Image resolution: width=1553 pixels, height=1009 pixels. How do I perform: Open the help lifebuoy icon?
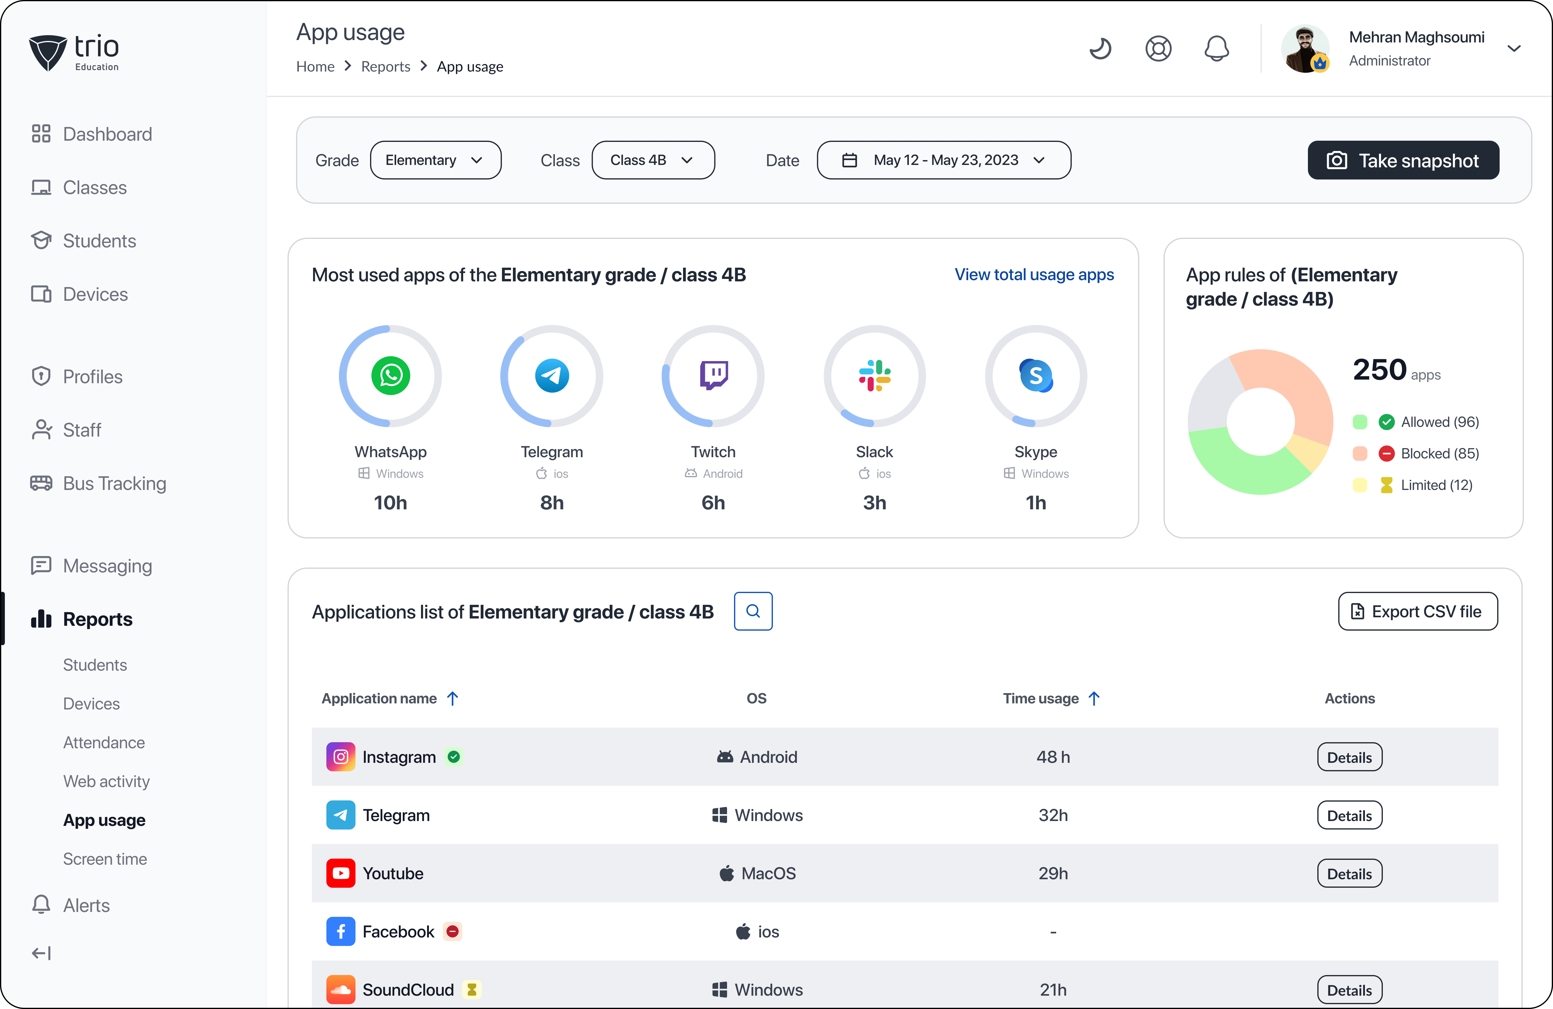(1158, 48)
